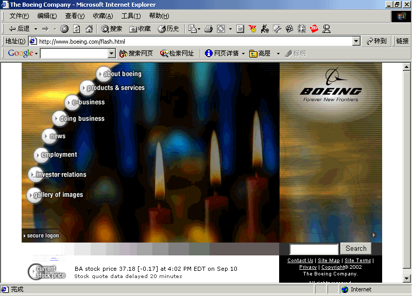Open 'products & services' navigation link
Viewport: 412px width, 296px height.
113,88
